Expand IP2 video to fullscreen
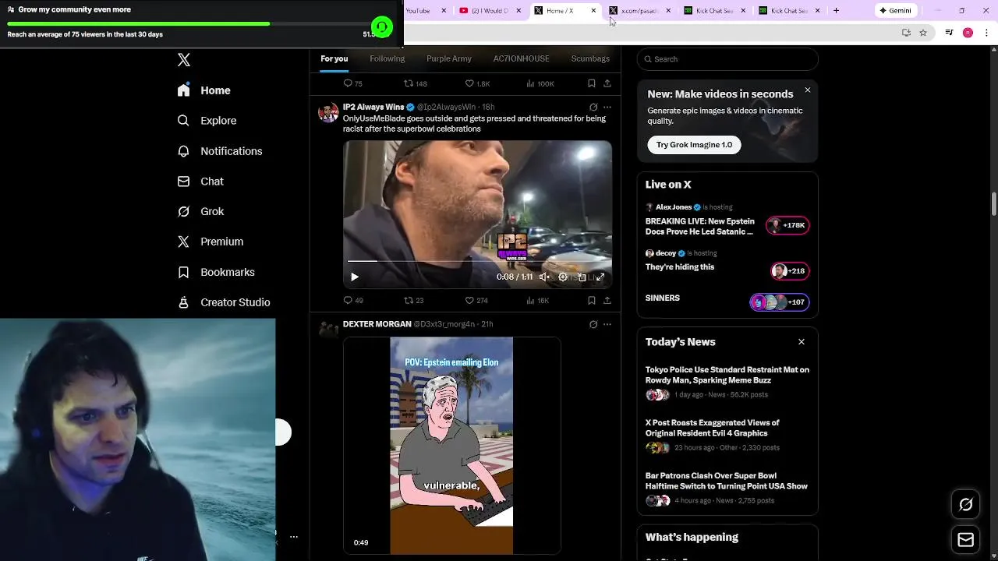Viewport: 998px width, 561px height. tap(600, 277)
